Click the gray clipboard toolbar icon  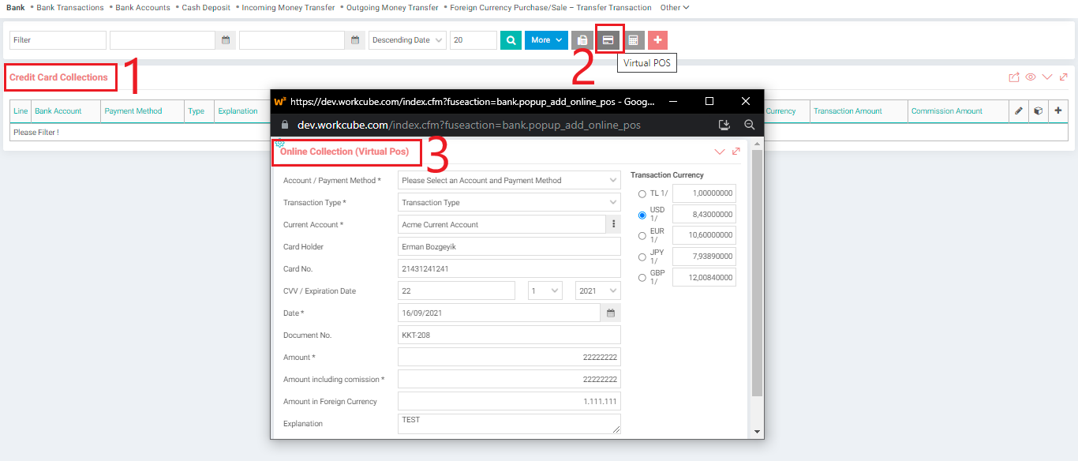[582, 40]
